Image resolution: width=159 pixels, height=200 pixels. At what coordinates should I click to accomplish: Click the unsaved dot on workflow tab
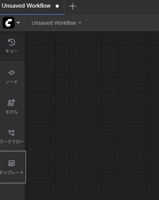[57, 6]
